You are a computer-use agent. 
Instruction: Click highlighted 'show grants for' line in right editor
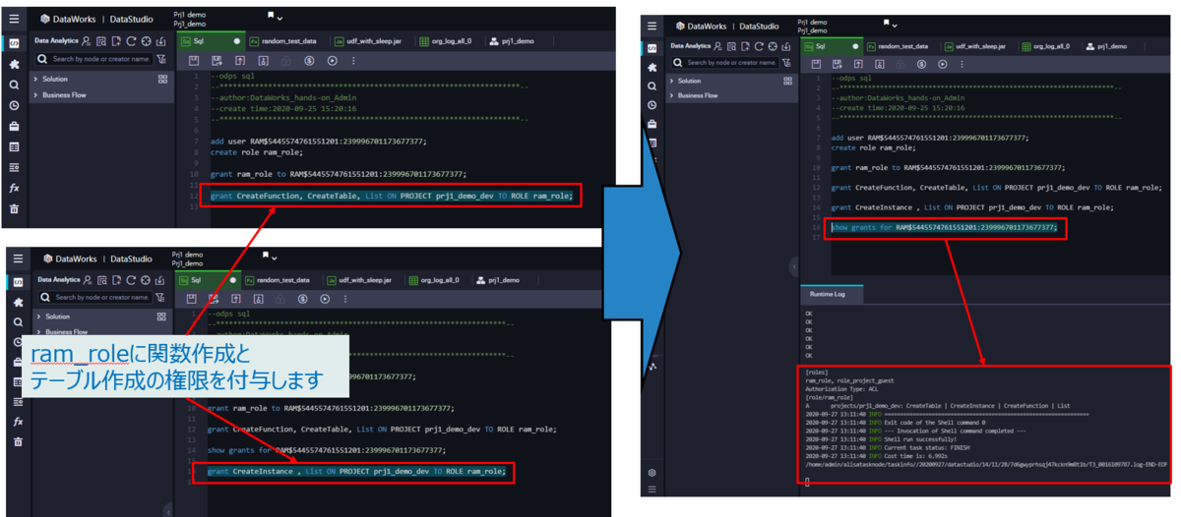pyautogui.click(x=945, y=228)
